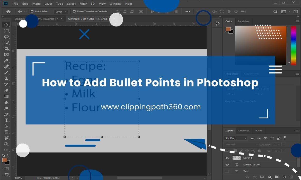Select the Polygon shape tool
This screenshot has height=180, width=301.
tap(6, 132)
